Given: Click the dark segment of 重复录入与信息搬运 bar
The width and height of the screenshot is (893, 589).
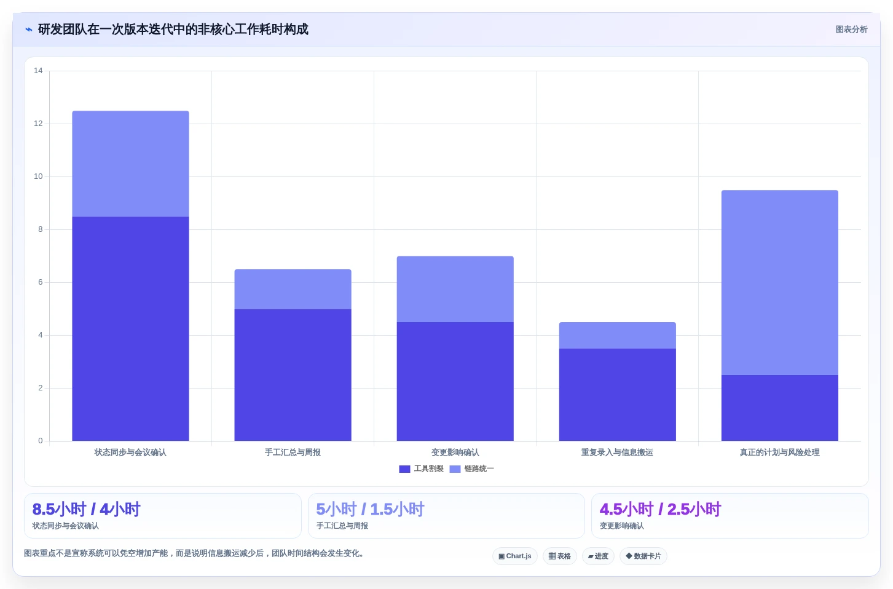Looking at the screenshot, I should [x=617, y=395].
